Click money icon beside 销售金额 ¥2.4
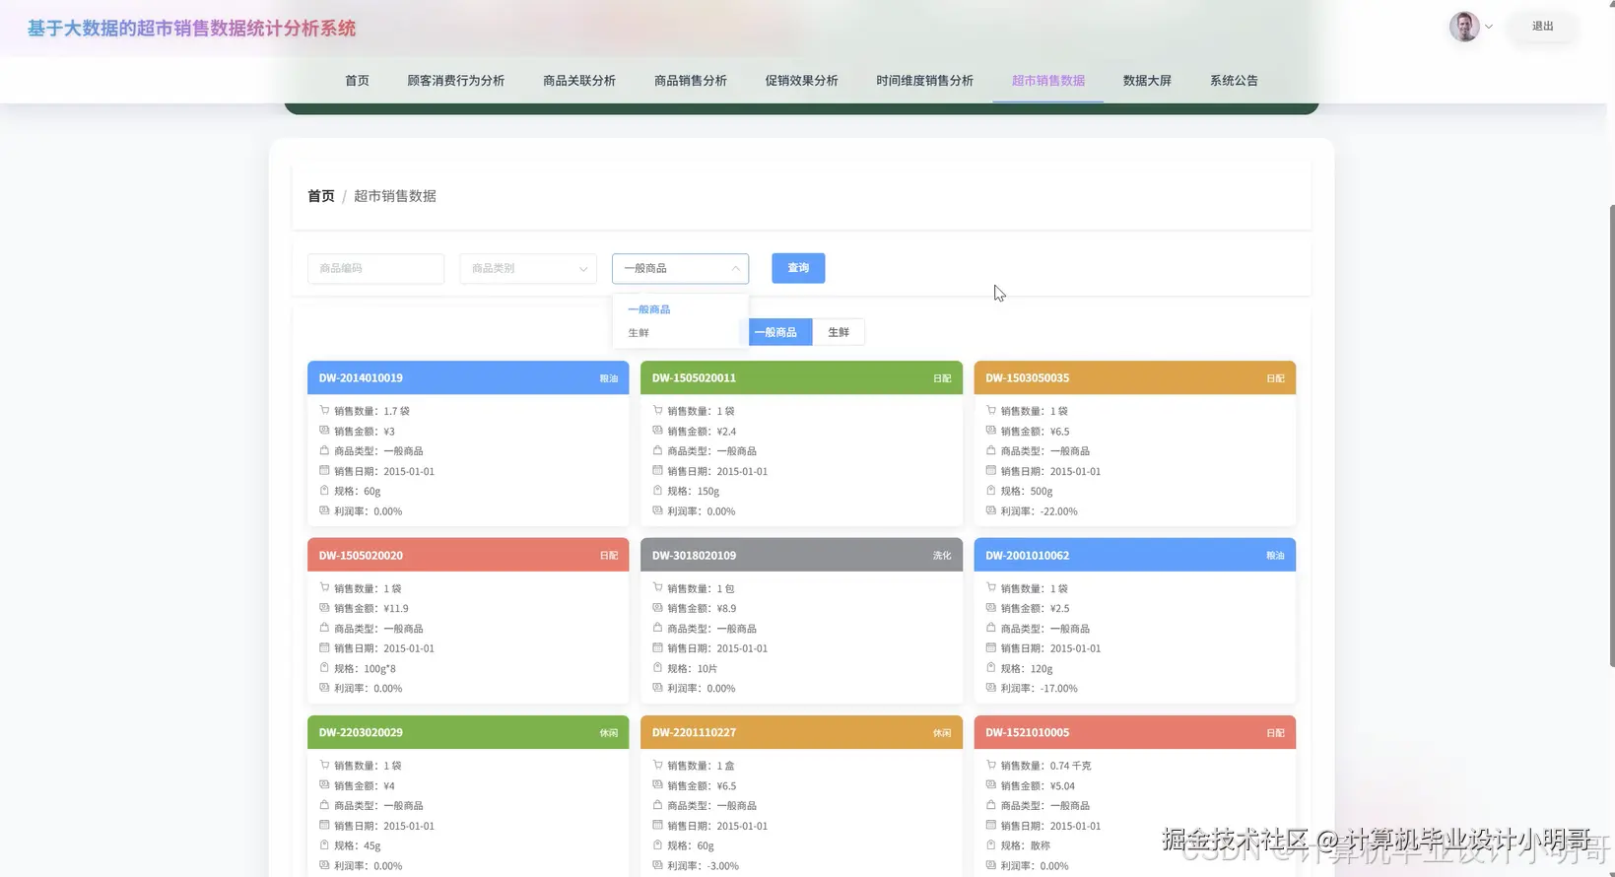The width and height of the screenshot is (1615, 877). click(x=657, y=431)
